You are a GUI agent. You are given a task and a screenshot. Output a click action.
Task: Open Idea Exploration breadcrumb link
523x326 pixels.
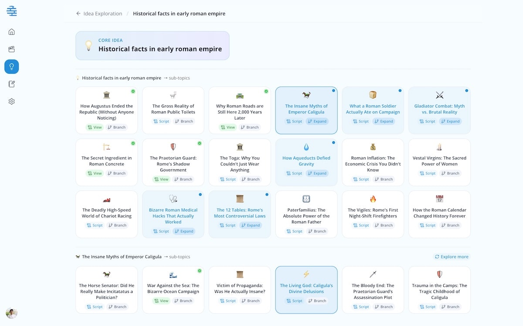coord(102,13)
